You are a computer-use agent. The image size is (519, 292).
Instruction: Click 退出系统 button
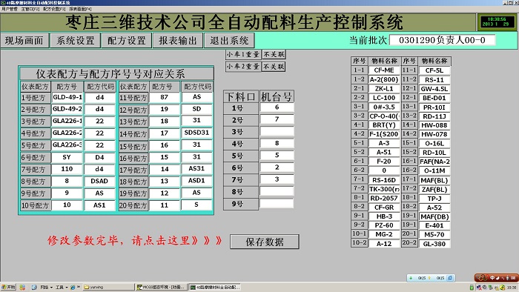pos(229,40)
